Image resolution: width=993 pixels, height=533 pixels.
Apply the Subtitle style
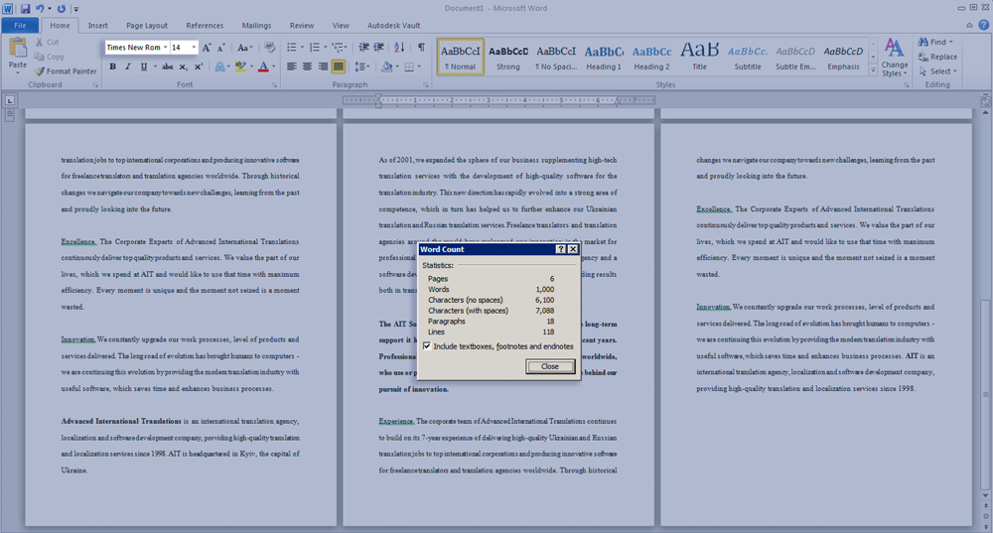(748, 57)
